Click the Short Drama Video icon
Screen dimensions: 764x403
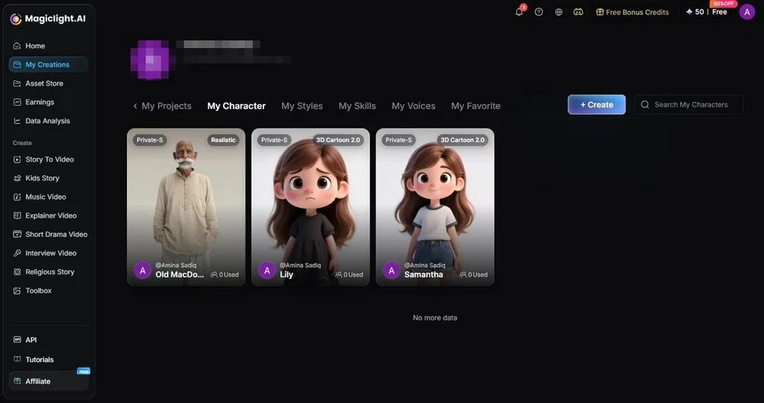[x=17, y=234]
